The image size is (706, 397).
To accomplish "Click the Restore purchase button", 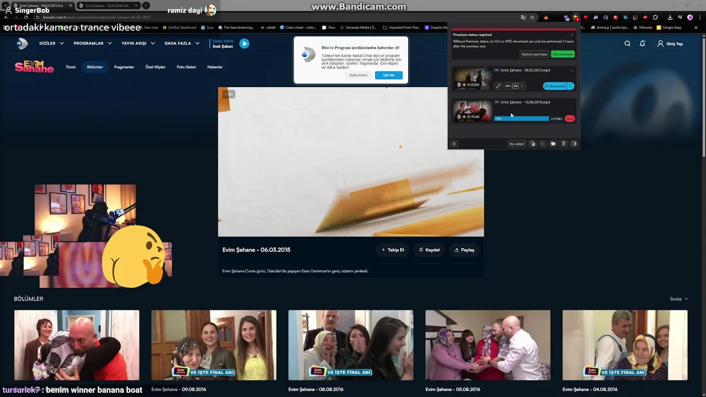I will (534, 54).
